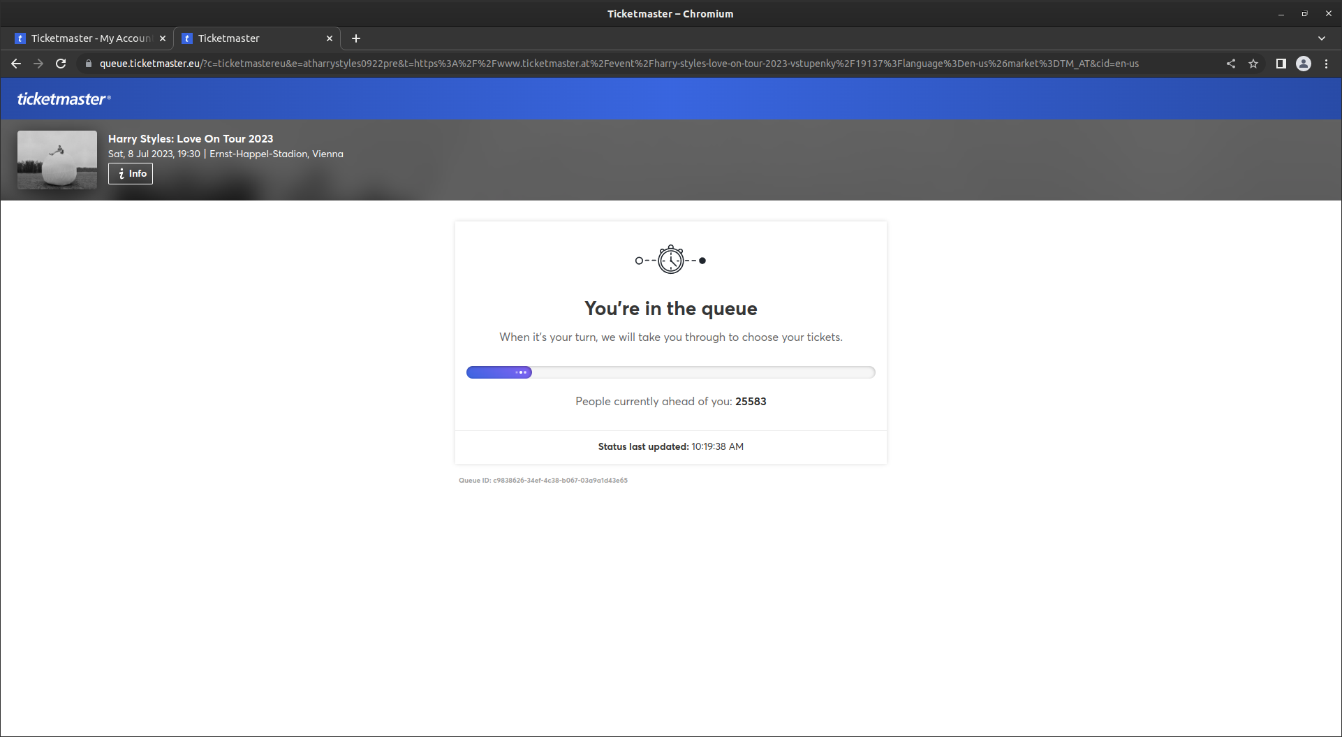This screenshot has height=737, width=1342.
Task: Open a new browser tab
Action: click(x=356, y=38)
